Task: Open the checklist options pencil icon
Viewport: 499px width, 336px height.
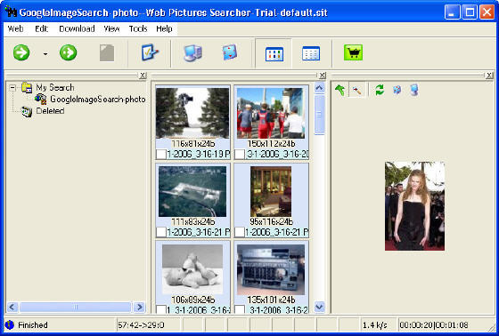Action: (x=150, y=52)
